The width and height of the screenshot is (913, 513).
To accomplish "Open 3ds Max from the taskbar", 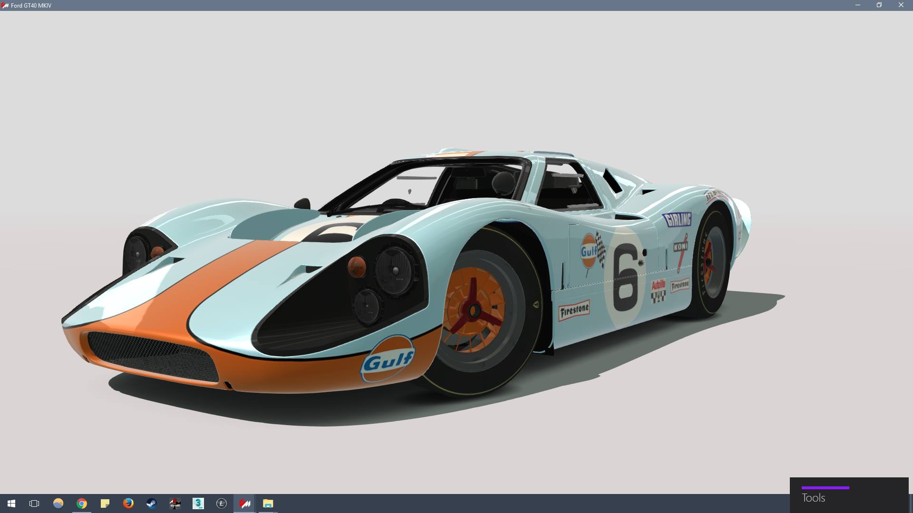I will [198, 503].
